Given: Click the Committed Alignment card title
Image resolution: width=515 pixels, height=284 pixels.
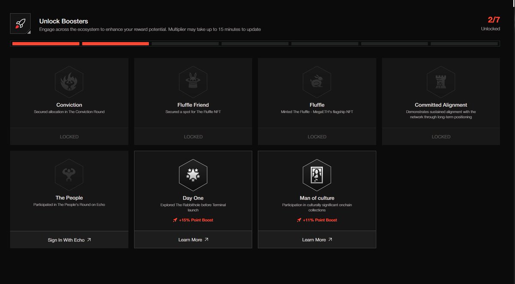Looking at the screenshot, I should pos(441,105).
